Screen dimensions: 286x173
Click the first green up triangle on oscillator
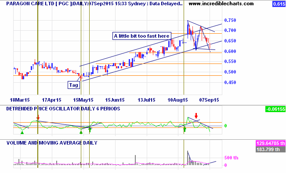coord(22,133)
